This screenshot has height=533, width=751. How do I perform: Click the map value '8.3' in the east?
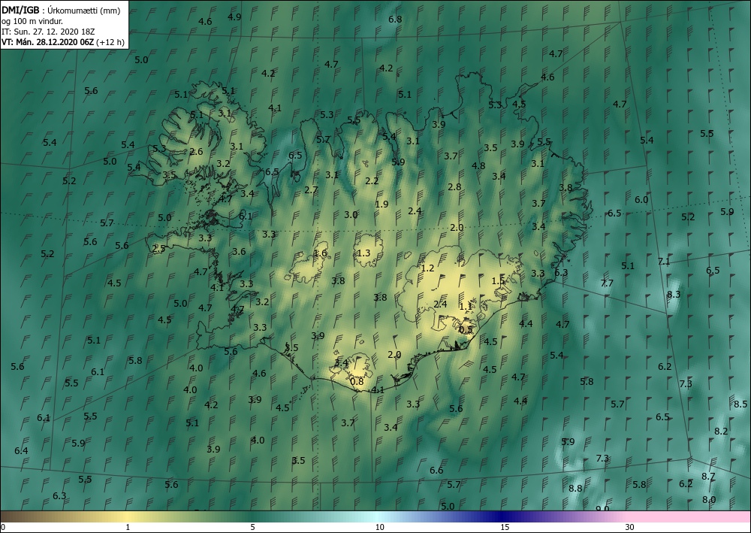tap(674, 294)
